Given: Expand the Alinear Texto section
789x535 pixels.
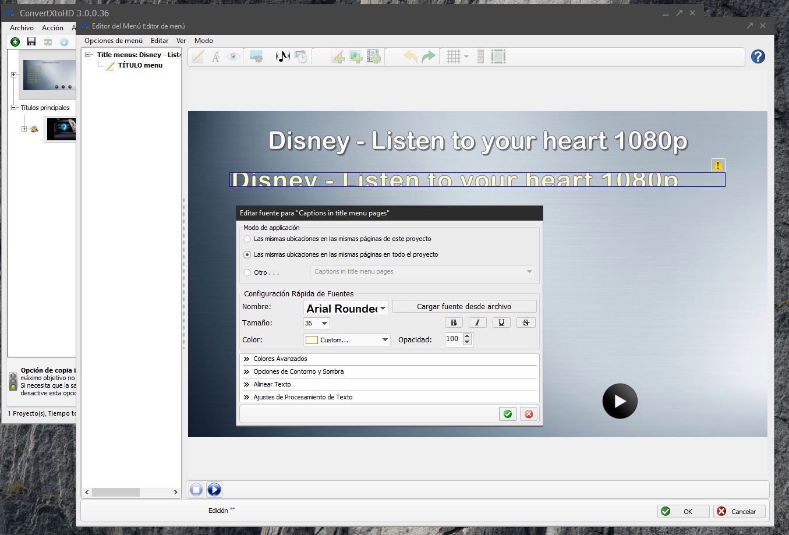Looking at the screenshot, I should click(389, 384).
